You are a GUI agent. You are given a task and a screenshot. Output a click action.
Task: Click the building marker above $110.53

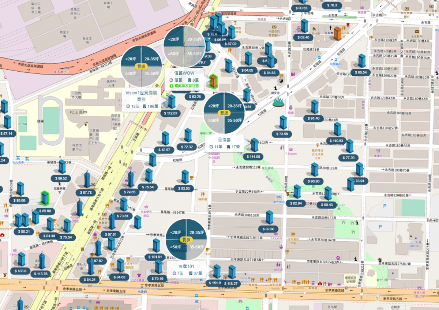click(x=337, y=129)
